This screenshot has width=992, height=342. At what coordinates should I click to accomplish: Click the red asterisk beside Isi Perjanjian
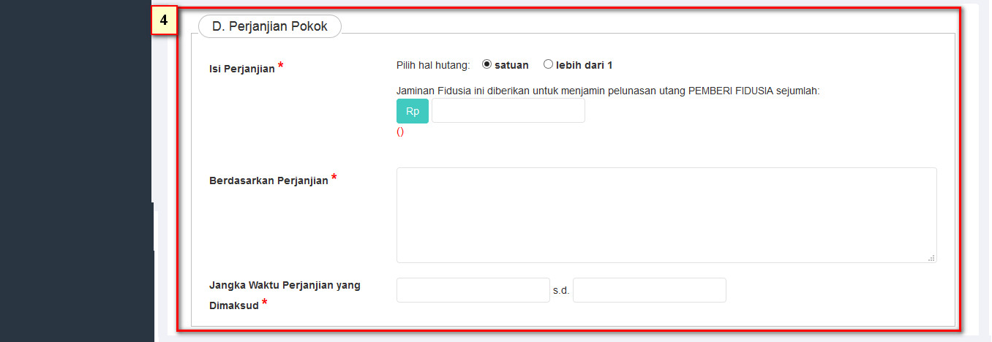[281, 67]
